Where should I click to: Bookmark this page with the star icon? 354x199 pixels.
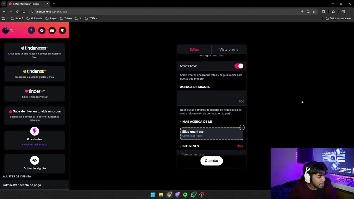point(314,12)
